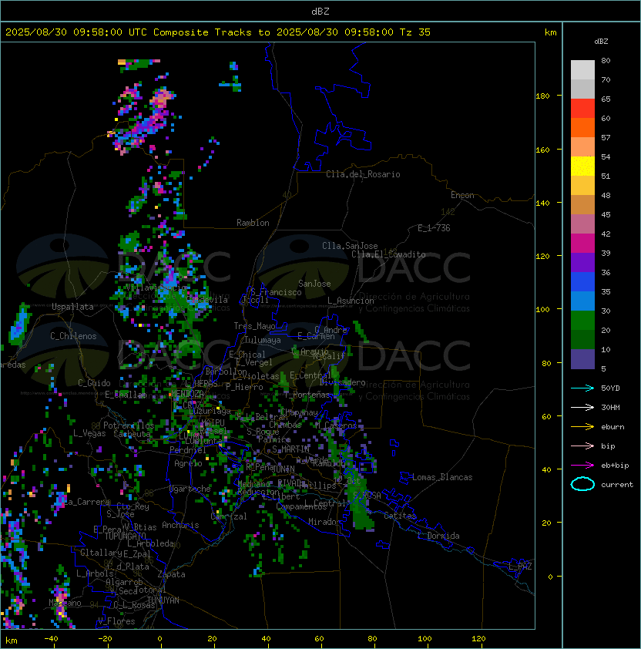The width and height of the screenshot is (641, 649).
Task: Click the 'Anchoris' place label
Action: pos(180,525)
